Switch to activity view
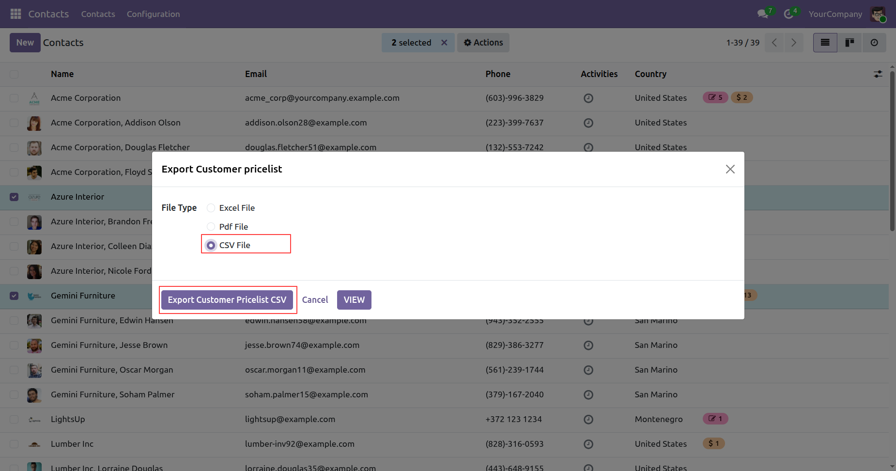Image resolution: width=896 pixels, height=471 pixels. pyautogui.click(x=874, y=43)
